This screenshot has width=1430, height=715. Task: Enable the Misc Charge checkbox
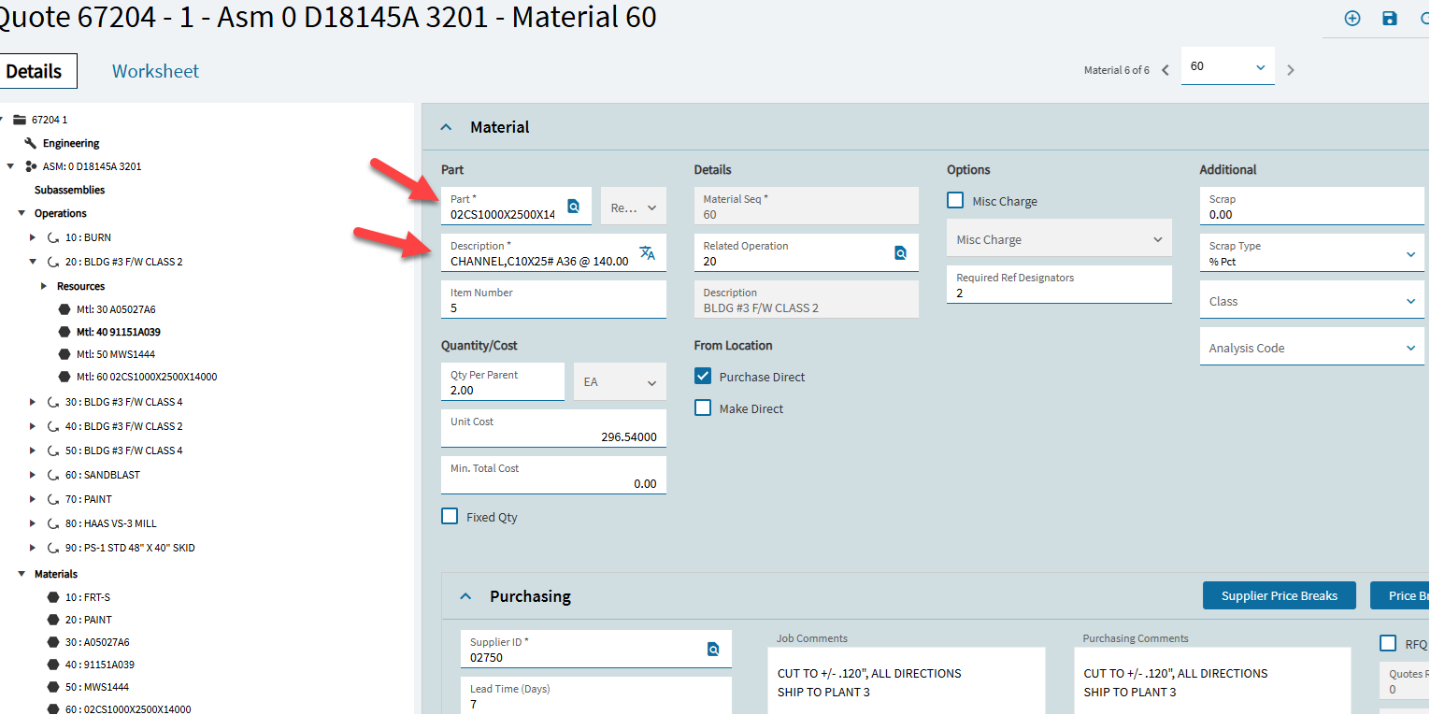[955, 201]
